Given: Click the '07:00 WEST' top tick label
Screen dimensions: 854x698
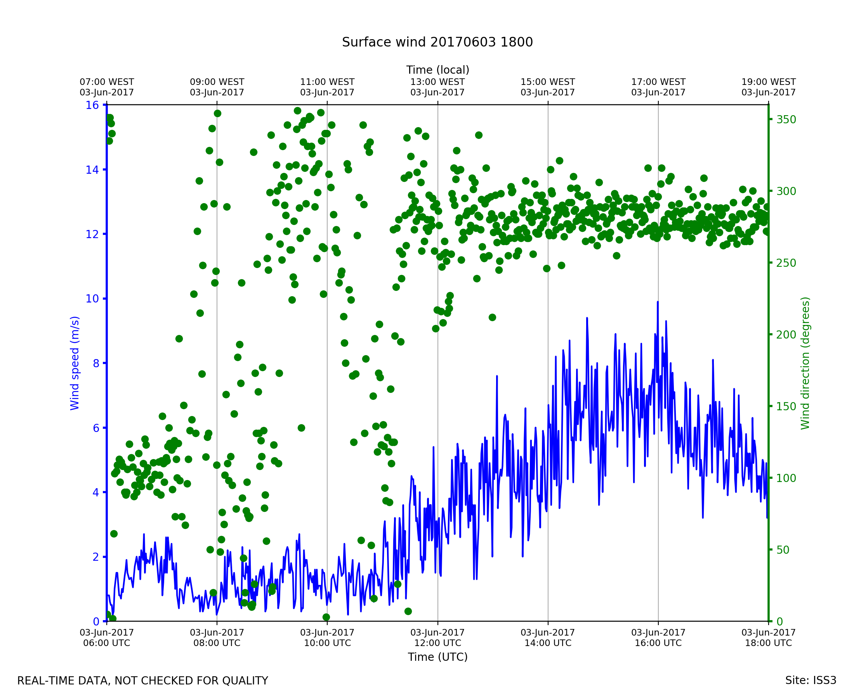Looking at the screenshot, I should pyautogui.click(x=107, y=82).
